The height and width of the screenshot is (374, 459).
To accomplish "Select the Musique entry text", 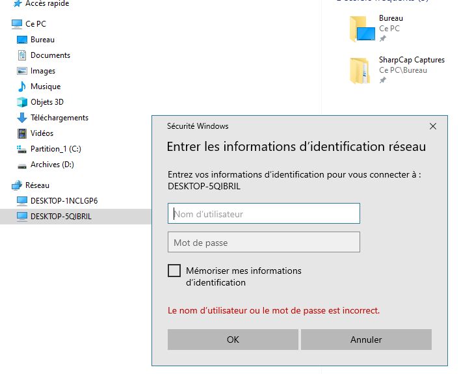I will [46, 87].
